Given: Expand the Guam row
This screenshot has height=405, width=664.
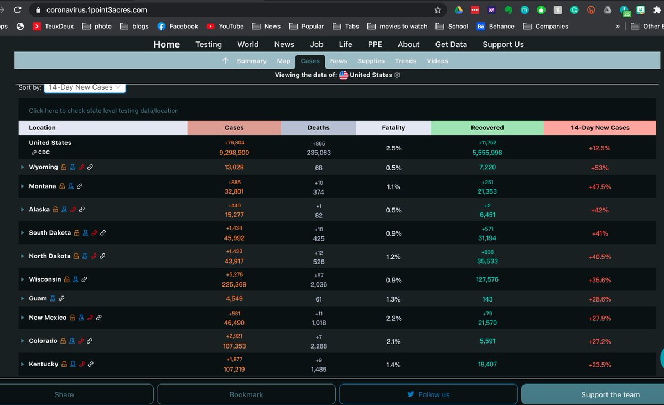Looking at the screenshot, I should 23,298.
